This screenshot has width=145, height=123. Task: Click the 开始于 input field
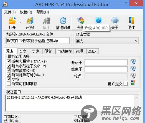106,62
